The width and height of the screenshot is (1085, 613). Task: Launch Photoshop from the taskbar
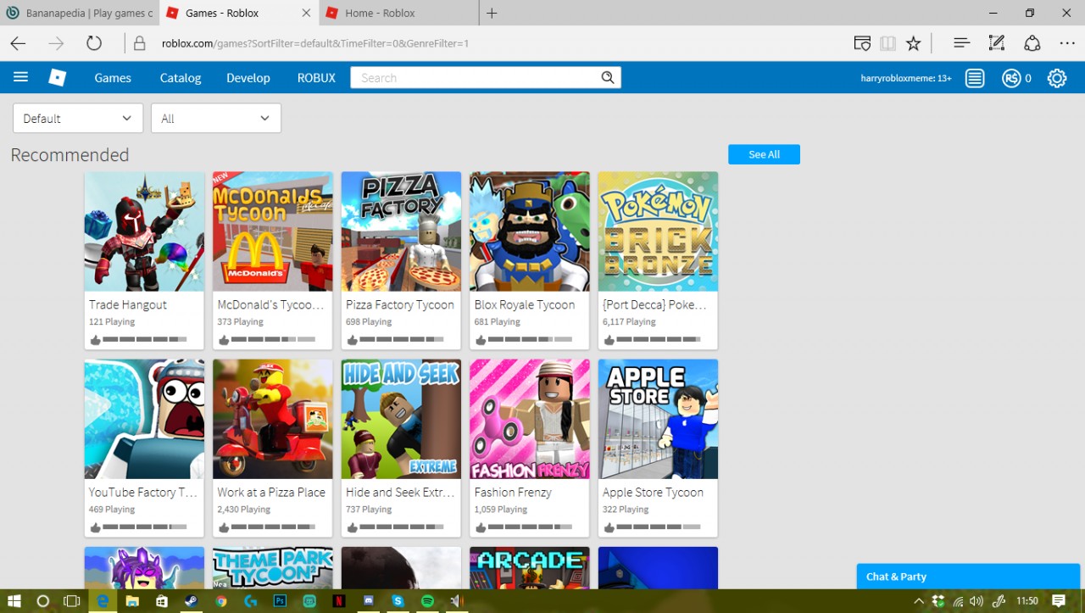[280, 601]
